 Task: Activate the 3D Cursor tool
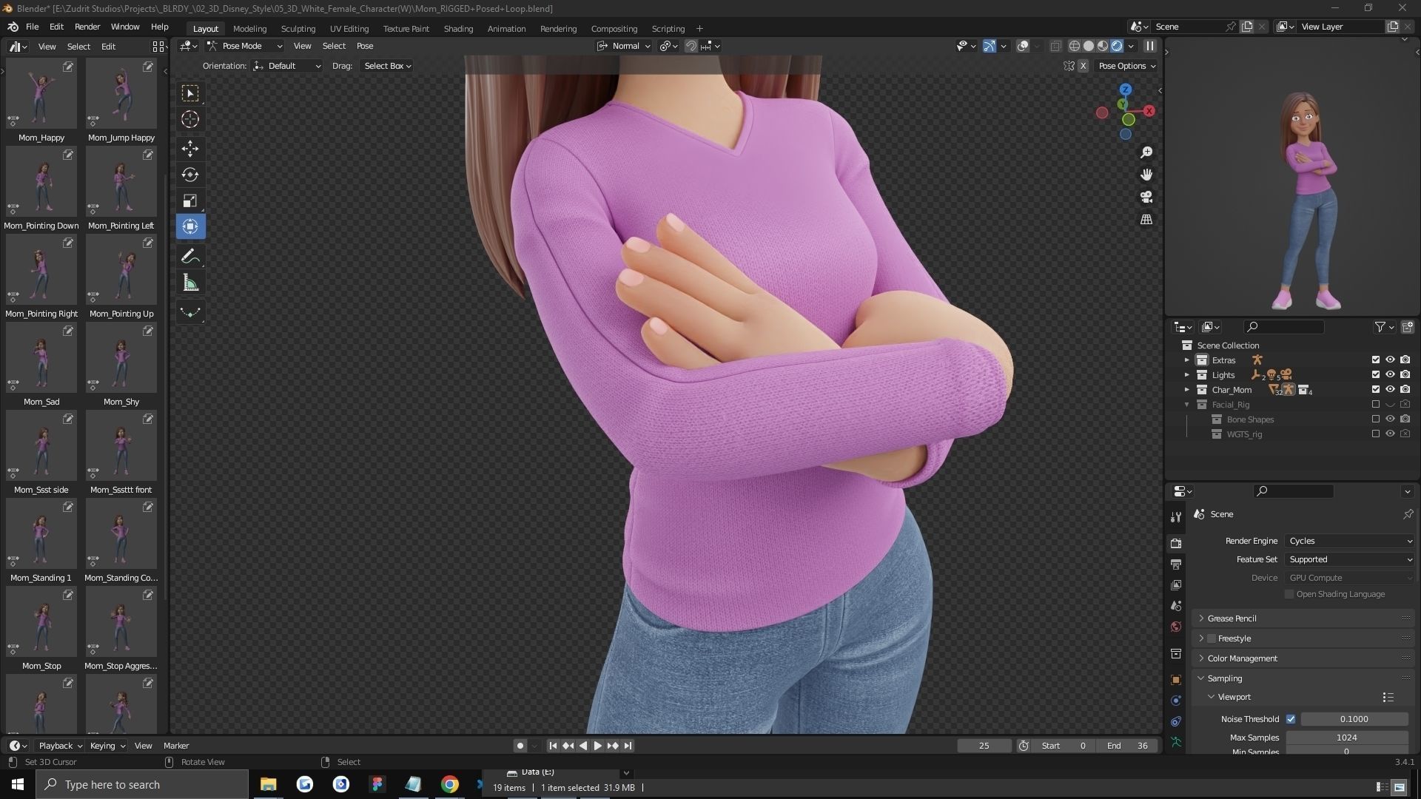pyautogui.click(x=190, y=119)
